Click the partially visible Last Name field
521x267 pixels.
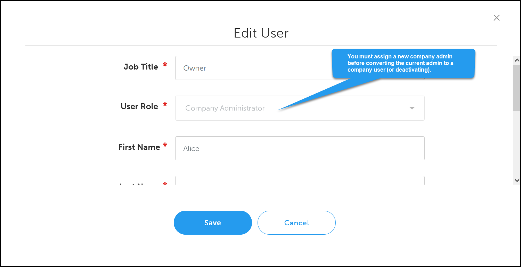pos(299,180)
